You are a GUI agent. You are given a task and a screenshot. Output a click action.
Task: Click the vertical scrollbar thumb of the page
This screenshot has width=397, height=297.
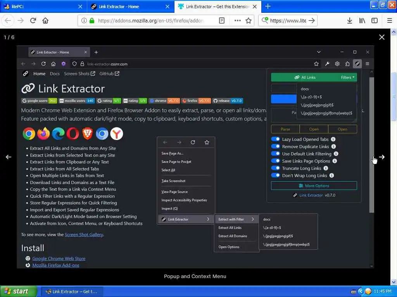[x=394, y=96]
